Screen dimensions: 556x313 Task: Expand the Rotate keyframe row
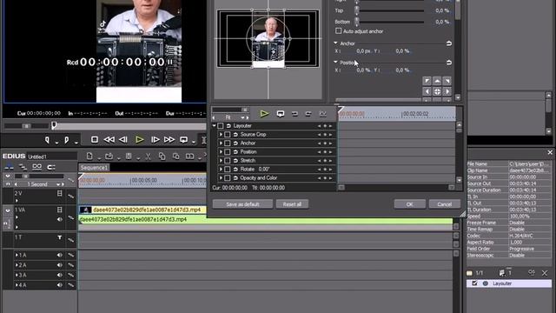tap(221, 170)
